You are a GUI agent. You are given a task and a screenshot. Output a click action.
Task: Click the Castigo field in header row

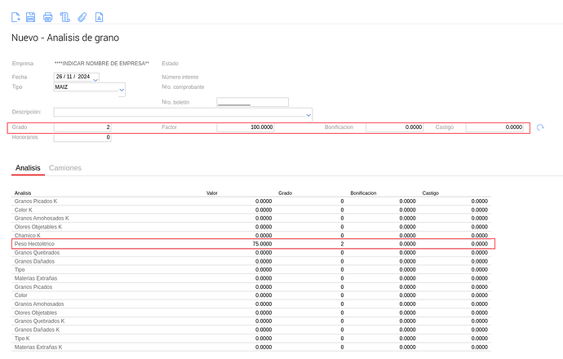(x=494, y=127)
